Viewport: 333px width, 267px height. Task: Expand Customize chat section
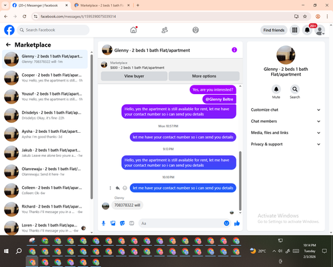pos(286,109)
